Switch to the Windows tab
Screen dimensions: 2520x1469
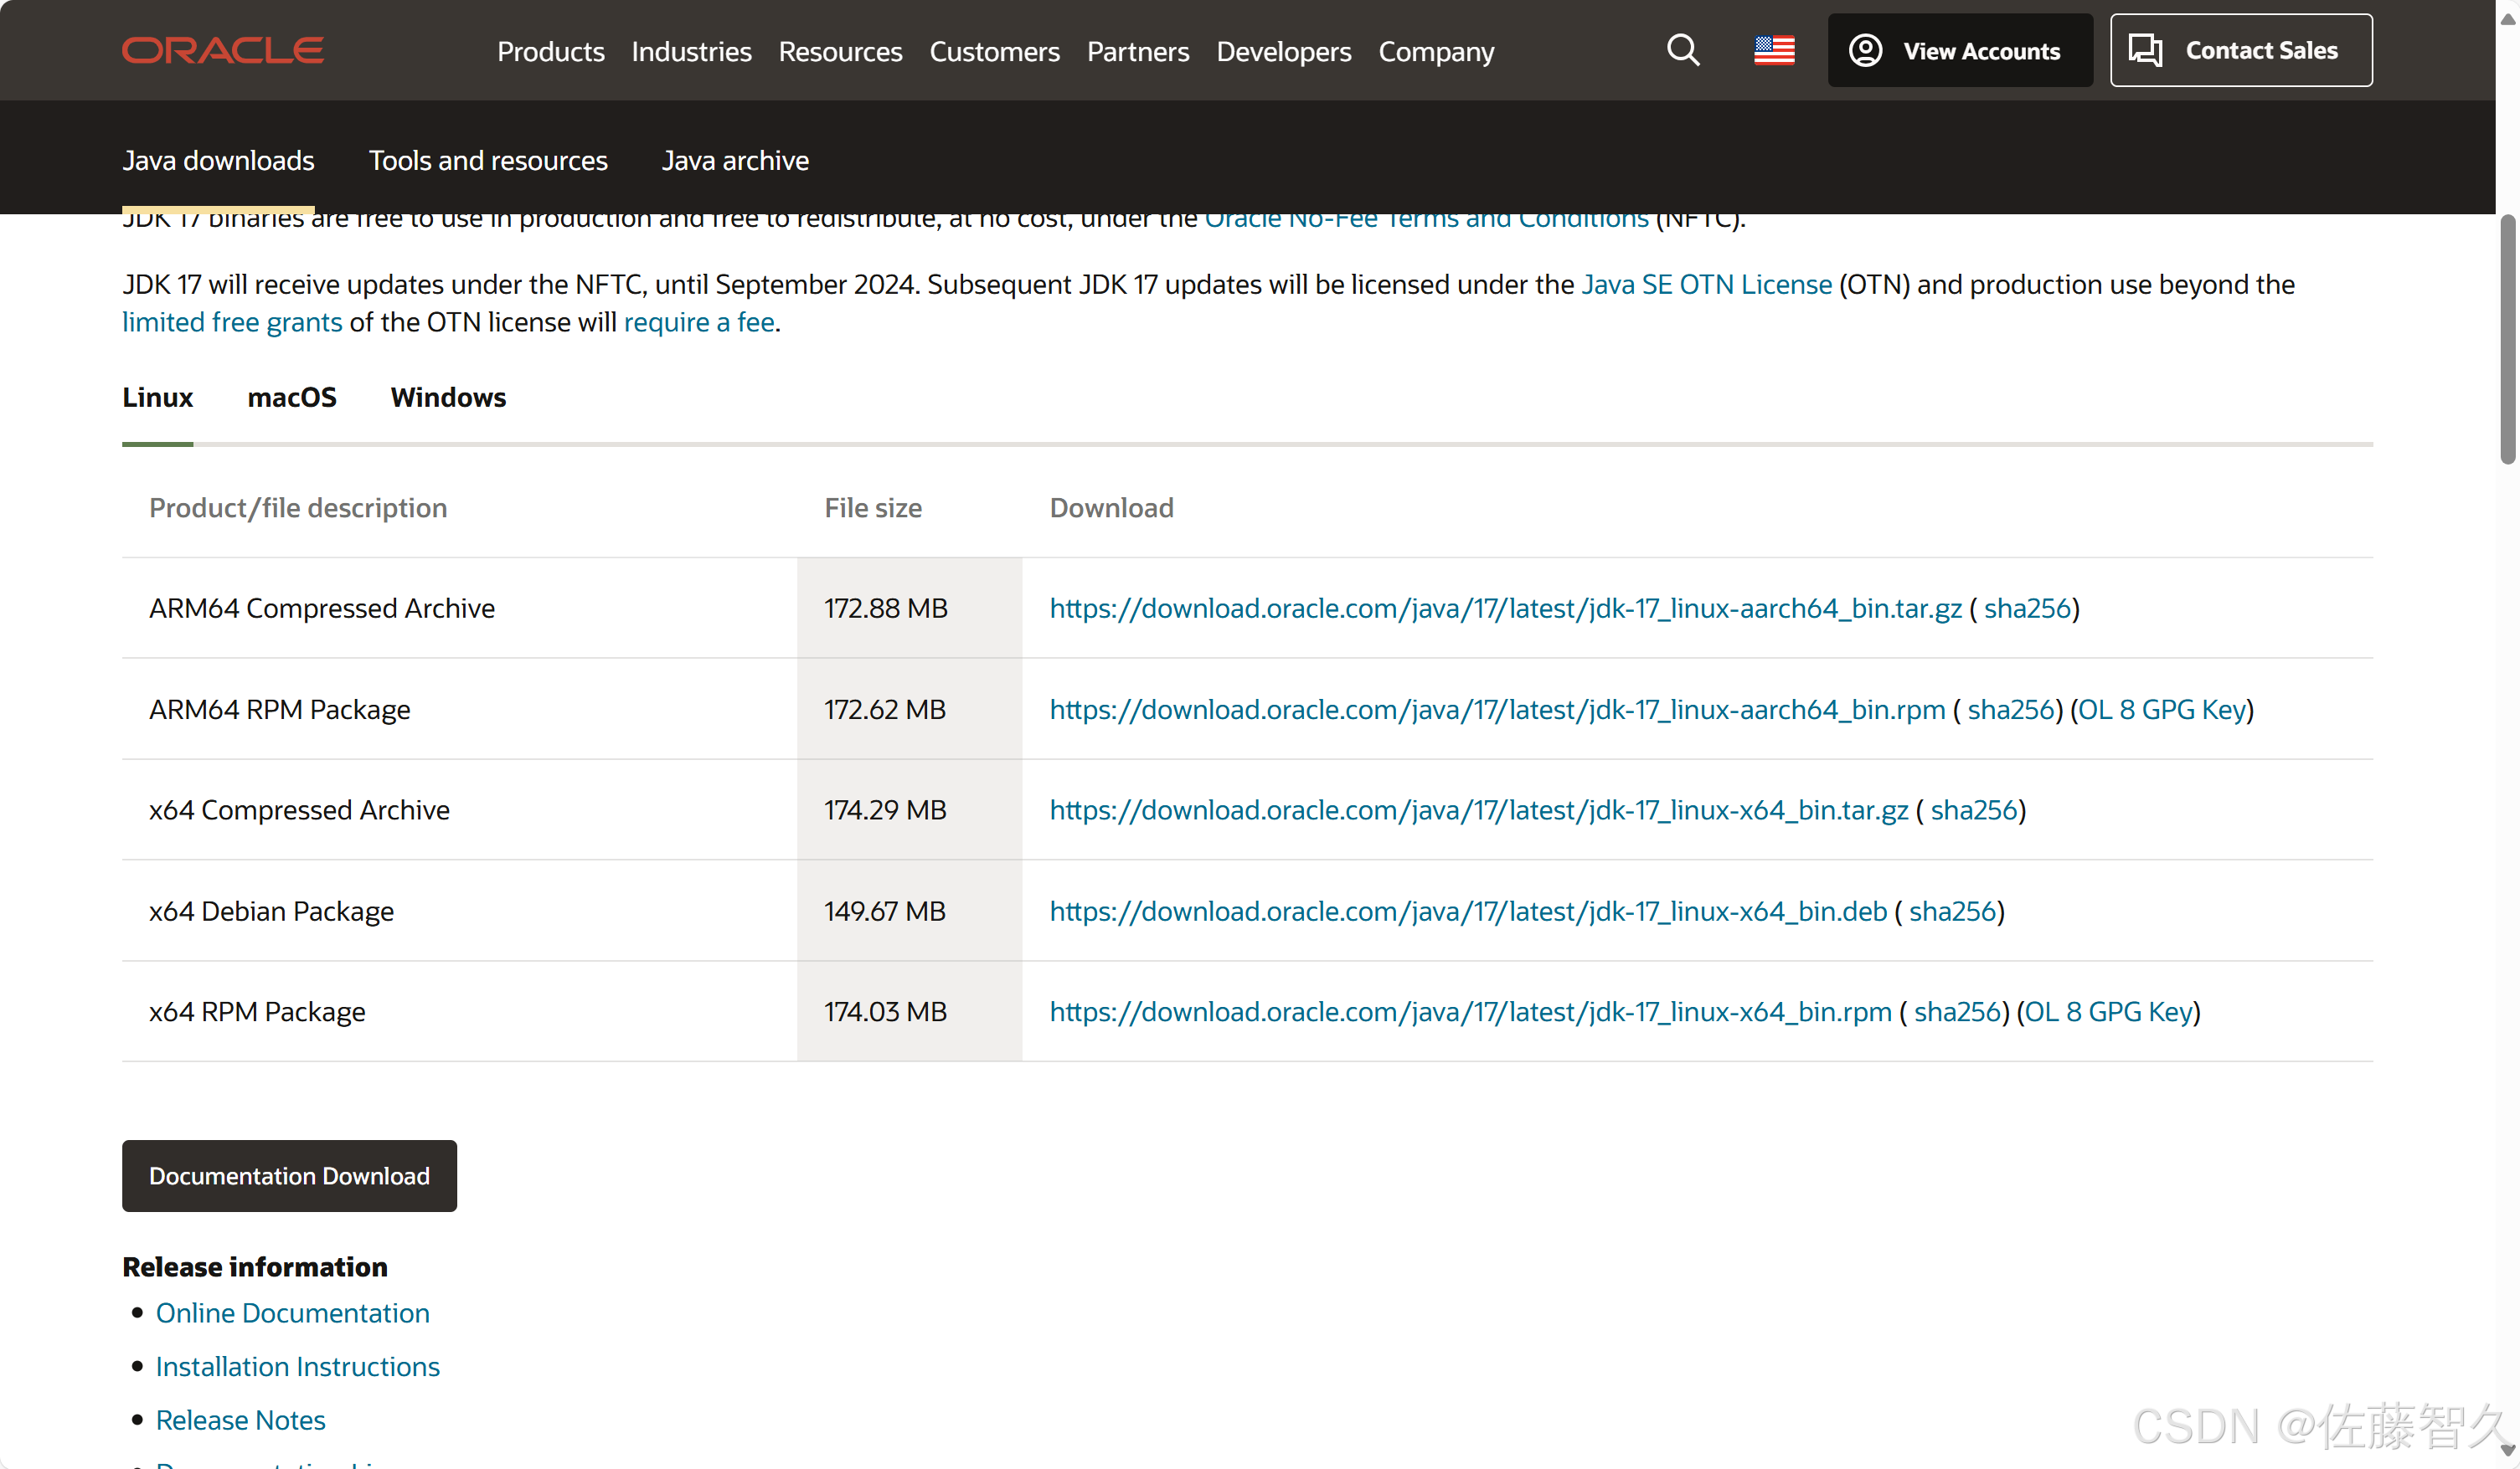(x=448, y=398)
